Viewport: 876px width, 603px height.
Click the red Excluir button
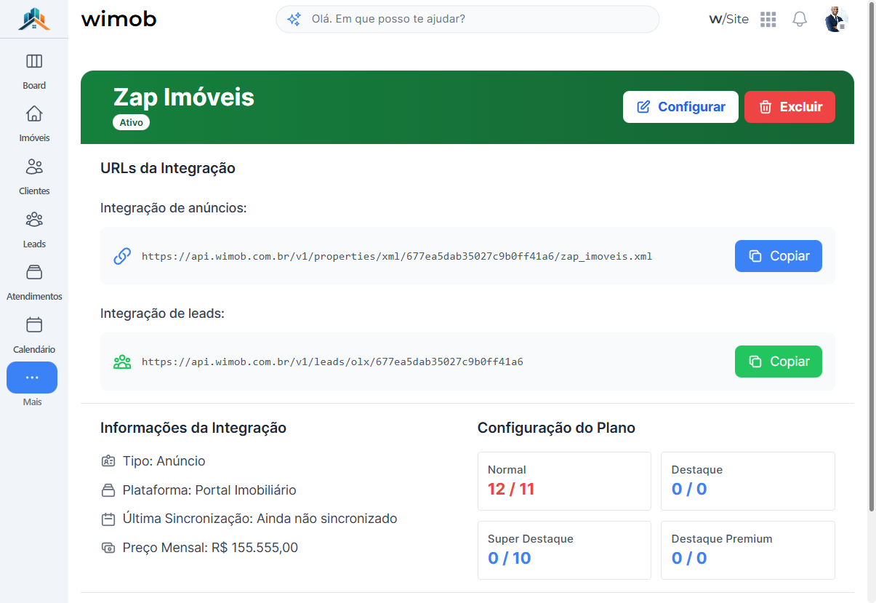[x=789, y=107]
